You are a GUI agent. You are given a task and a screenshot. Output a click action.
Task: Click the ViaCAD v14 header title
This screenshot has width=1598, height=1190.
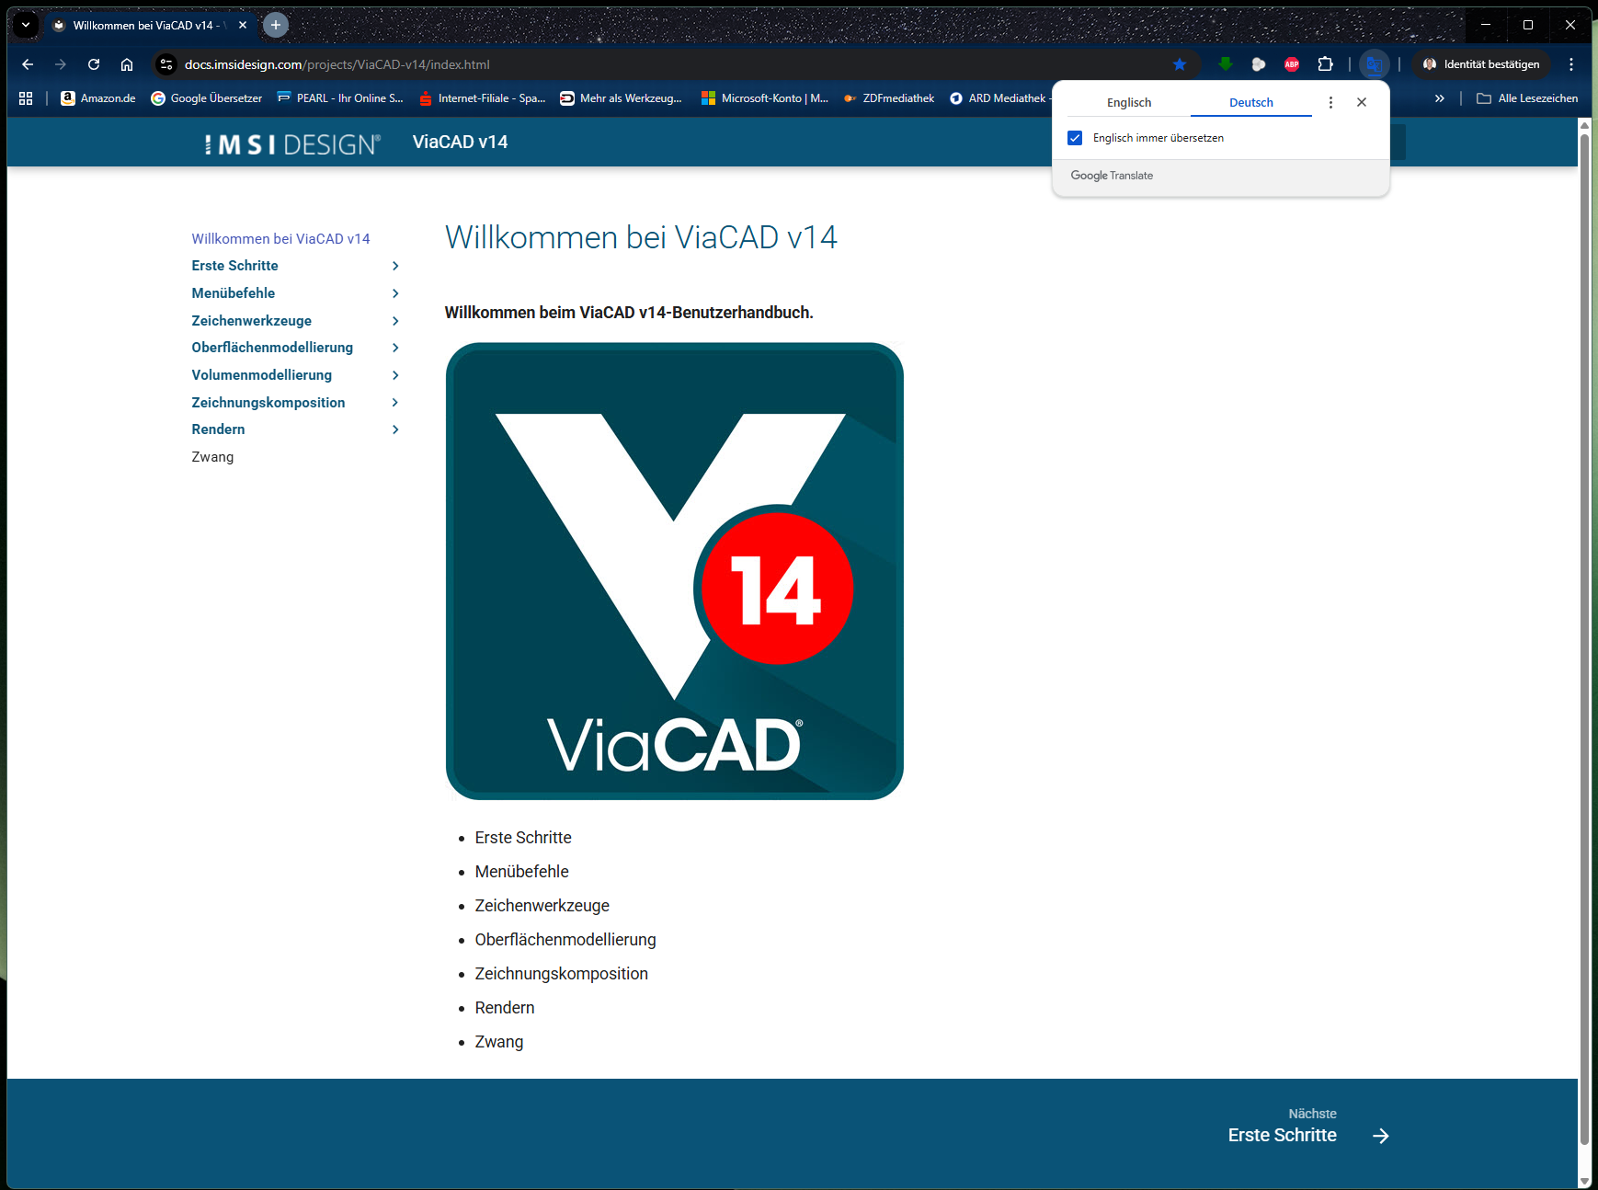(460, 143)
